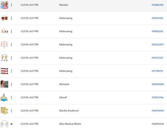Click the Maridav fitness photo thumbnail
This screenshot has height=128, width=167.
[4, 5]
